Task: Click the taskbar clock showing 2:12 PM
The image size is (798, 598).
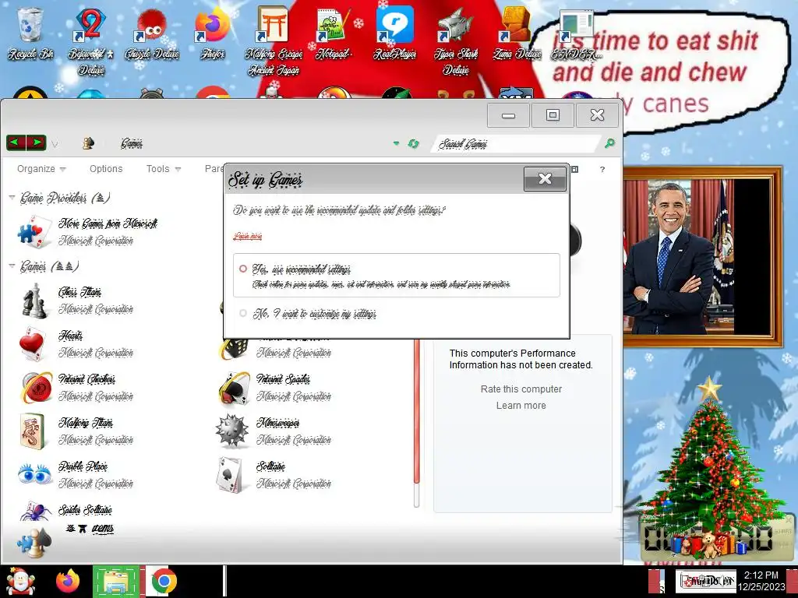Action: pyautogui.click(x=761, y=581)
